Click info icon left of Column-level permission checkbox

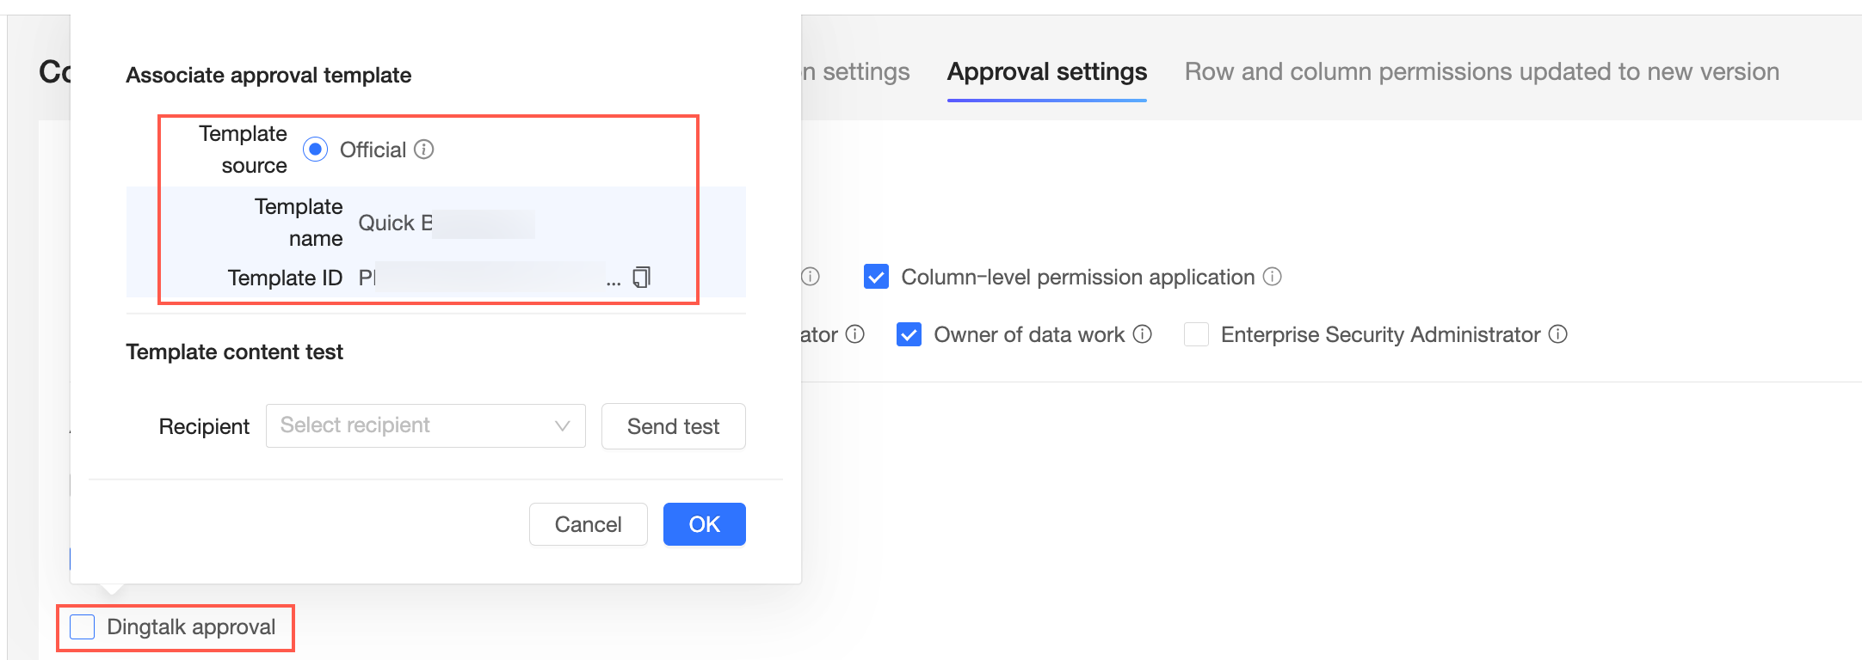click(811, 277)
